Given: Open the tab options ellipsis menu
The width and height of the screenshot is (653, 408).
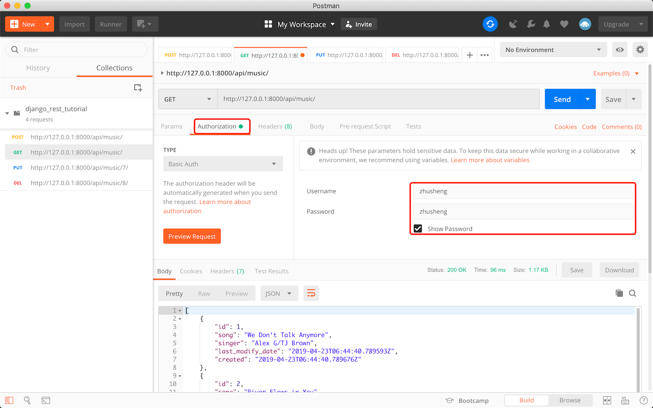Looking at the screenshot, I should point(485,55).
